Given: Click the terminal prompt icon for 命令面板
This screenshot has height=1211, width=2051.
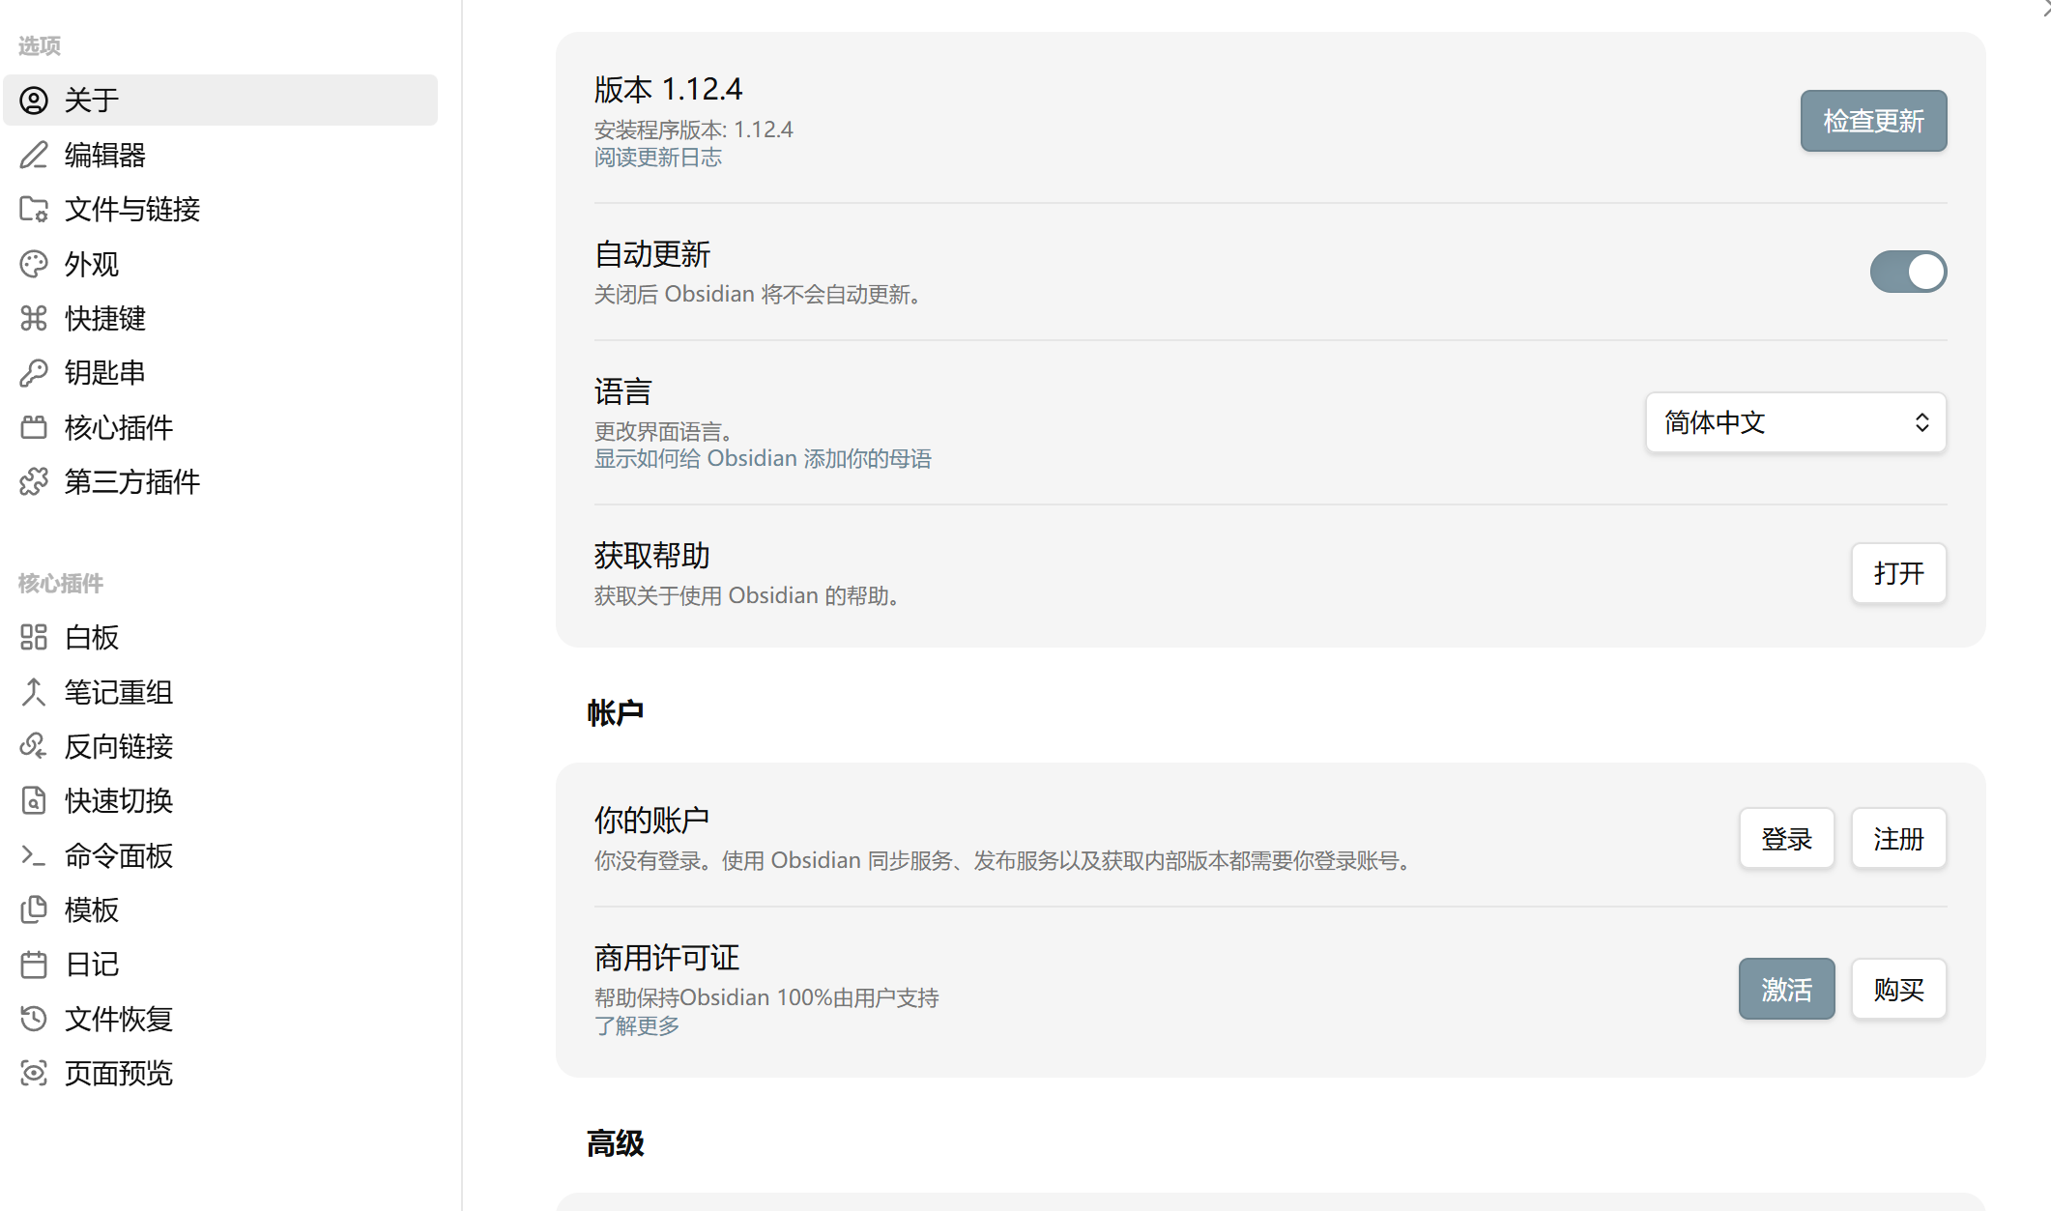Looking at the screenshot, I should point(34,855).
